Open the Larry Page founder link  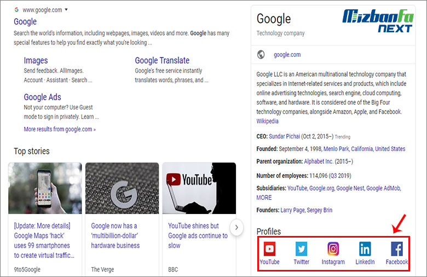pos(292,210)
